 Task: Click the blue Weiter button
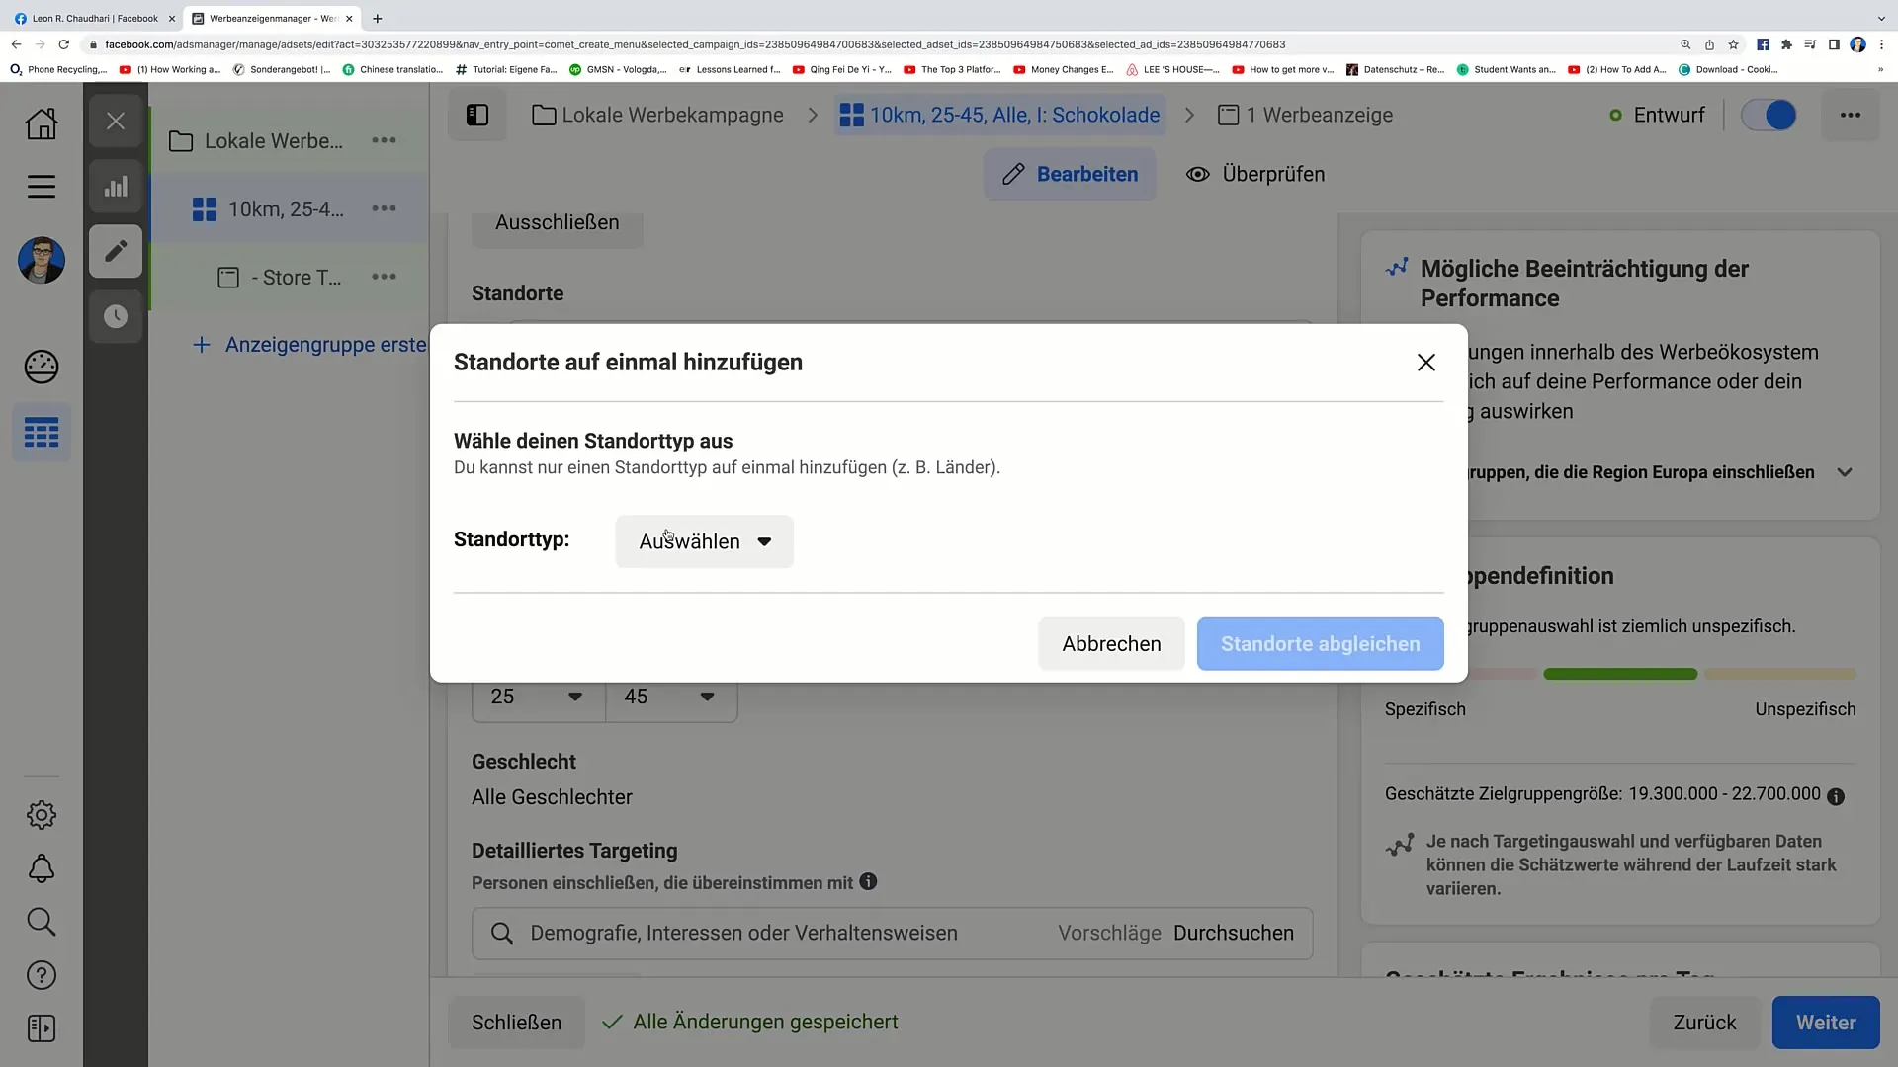pos(1826,1023)
